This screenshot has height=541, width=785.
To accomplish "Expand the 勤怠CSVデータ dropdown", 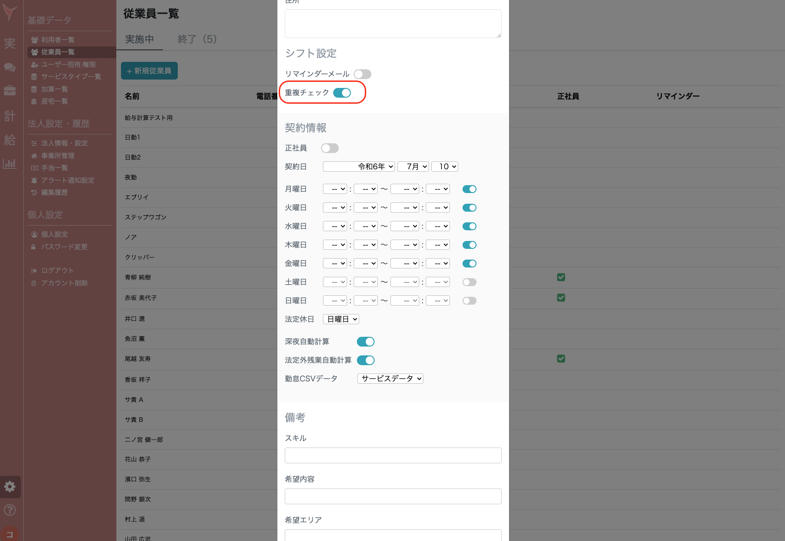I will [390, 379].
